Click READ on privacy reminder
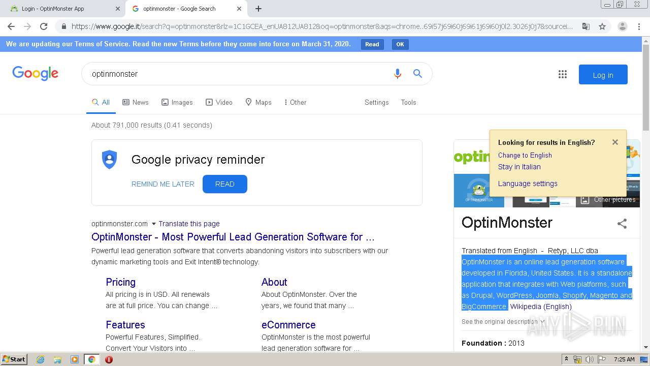 pos(224,184)
